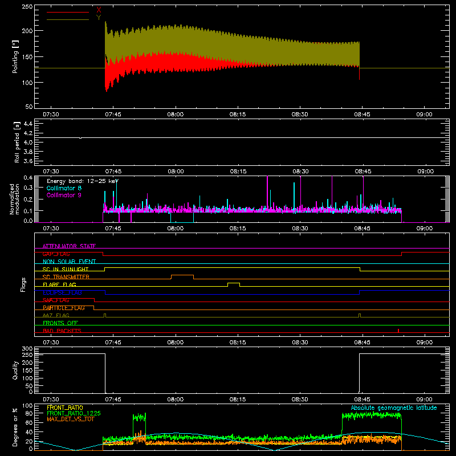Click the FRONTS_OFF flag label
Viewport: 456px width, 456px height.
tap(60, 323)
